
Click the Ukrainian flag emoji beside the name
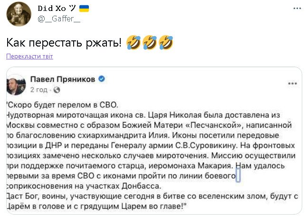pos(84,9)
